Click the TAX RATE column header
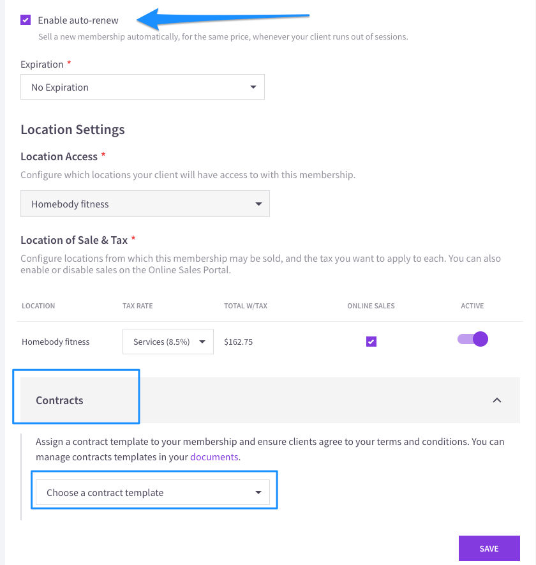The width and height of the screenshot is (536, 565). pyautogui.click(x=138, y=306)
